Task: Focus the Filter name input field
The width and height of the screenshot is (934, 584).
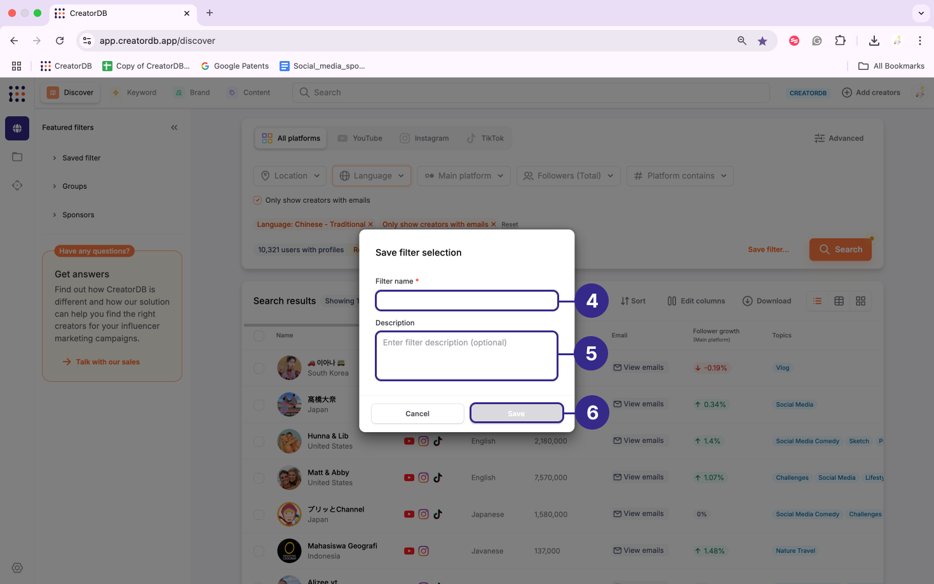Action: point(467,301)
